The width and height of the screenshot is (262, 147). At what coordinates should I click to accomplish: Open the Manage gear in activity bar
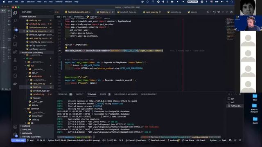point(15,135)
